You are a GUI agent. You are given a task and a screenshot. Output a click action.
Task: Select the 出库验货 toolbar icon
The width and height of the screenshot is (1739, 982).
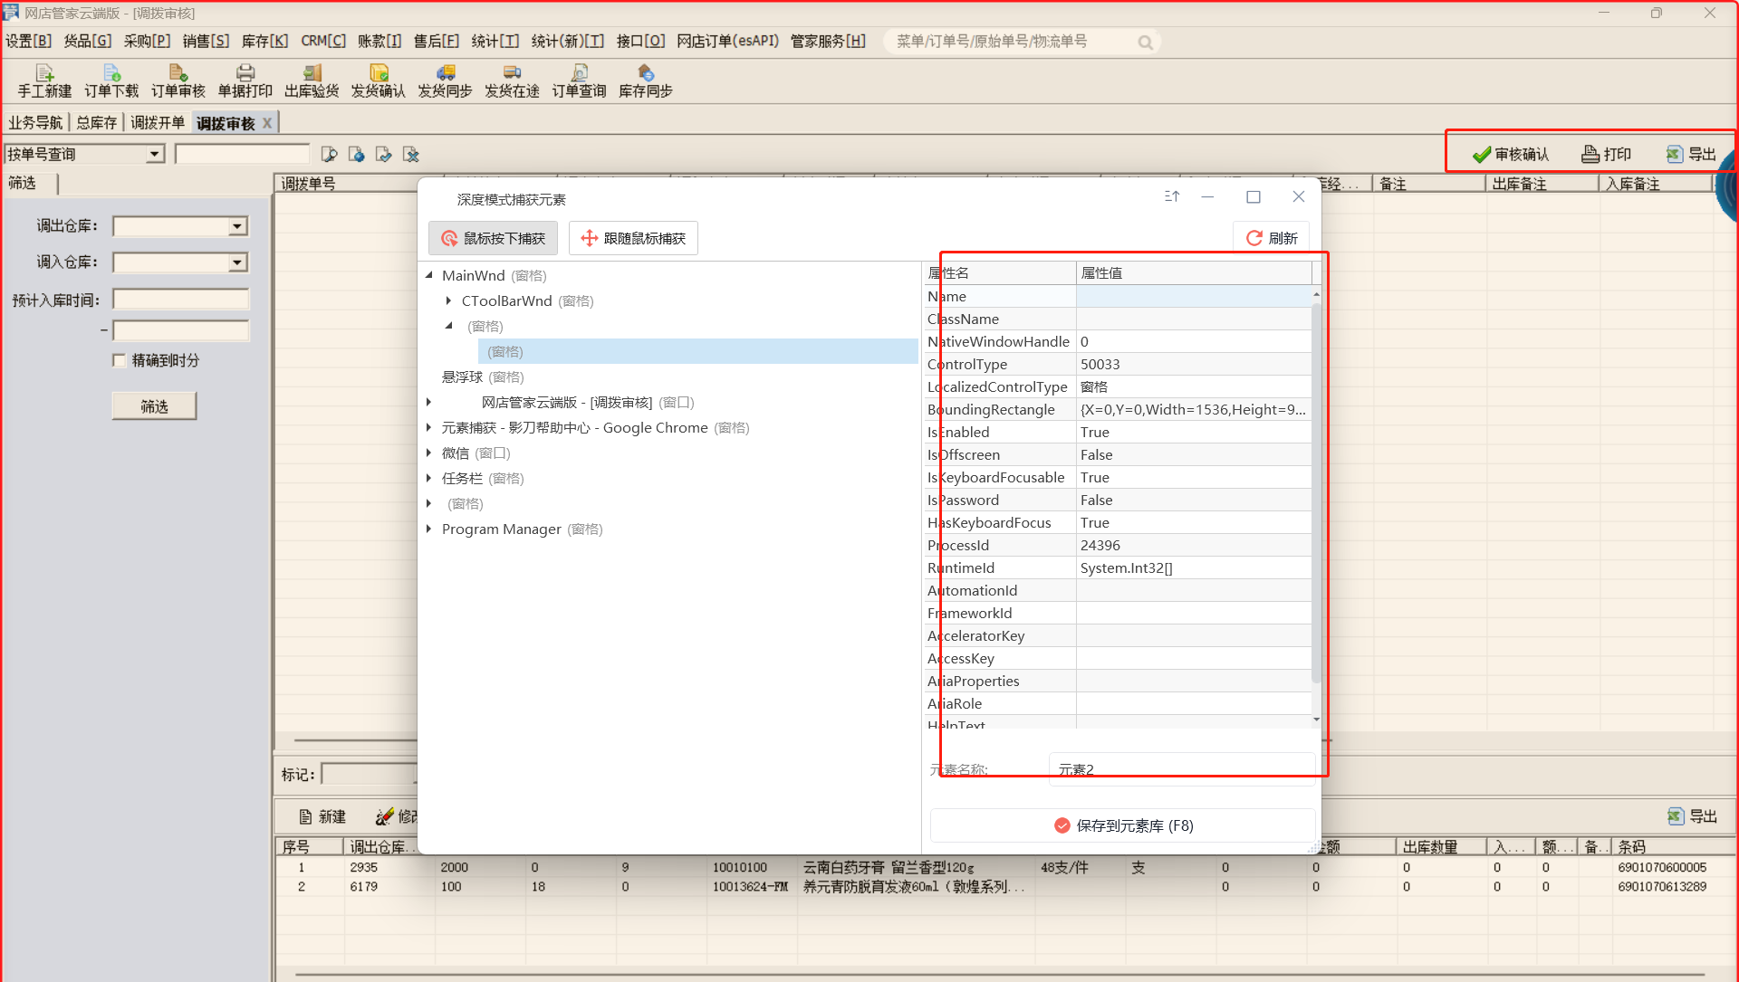pos(312,73)
